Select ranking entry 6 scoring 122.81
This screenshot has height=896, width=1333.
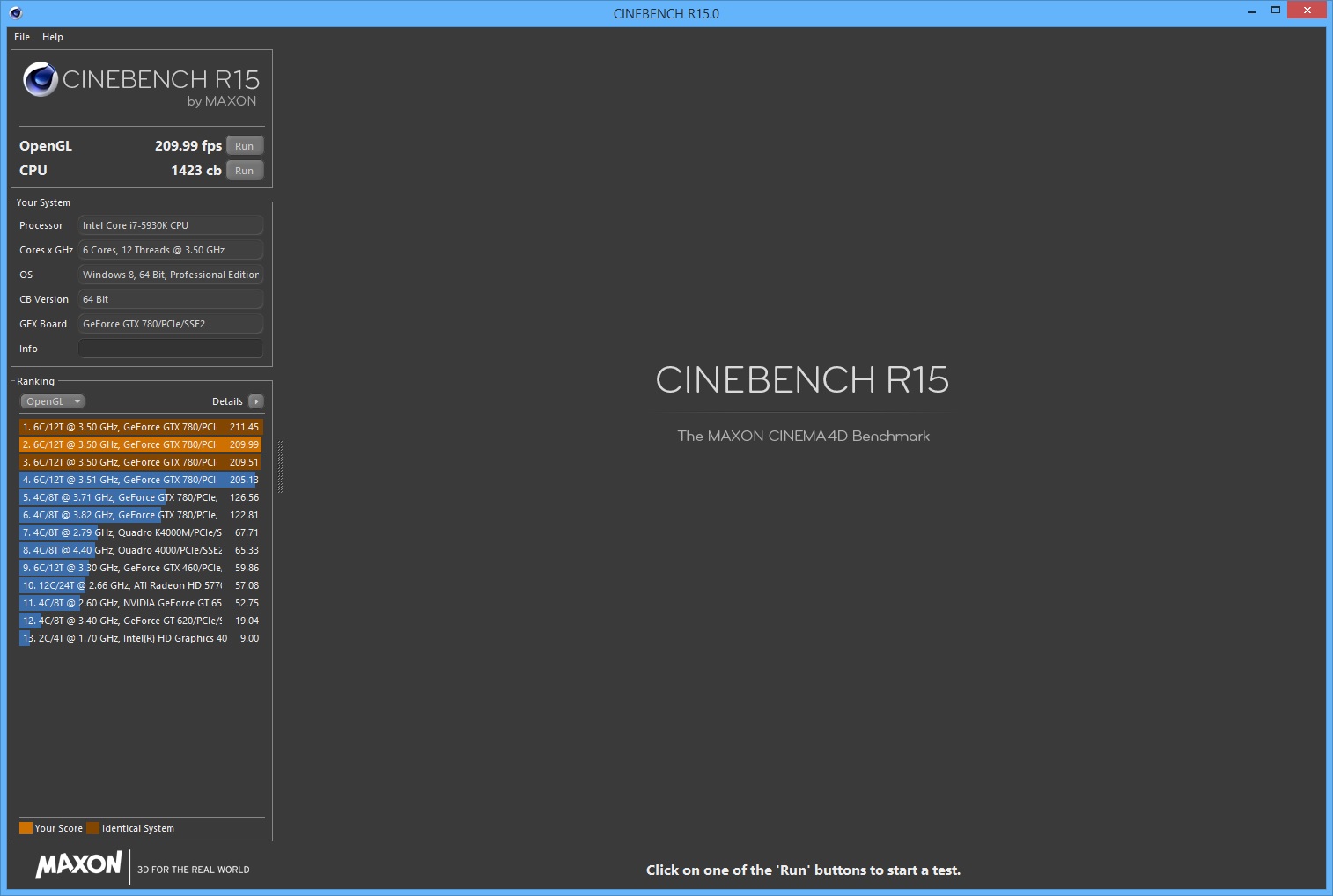tap(141, 515)
